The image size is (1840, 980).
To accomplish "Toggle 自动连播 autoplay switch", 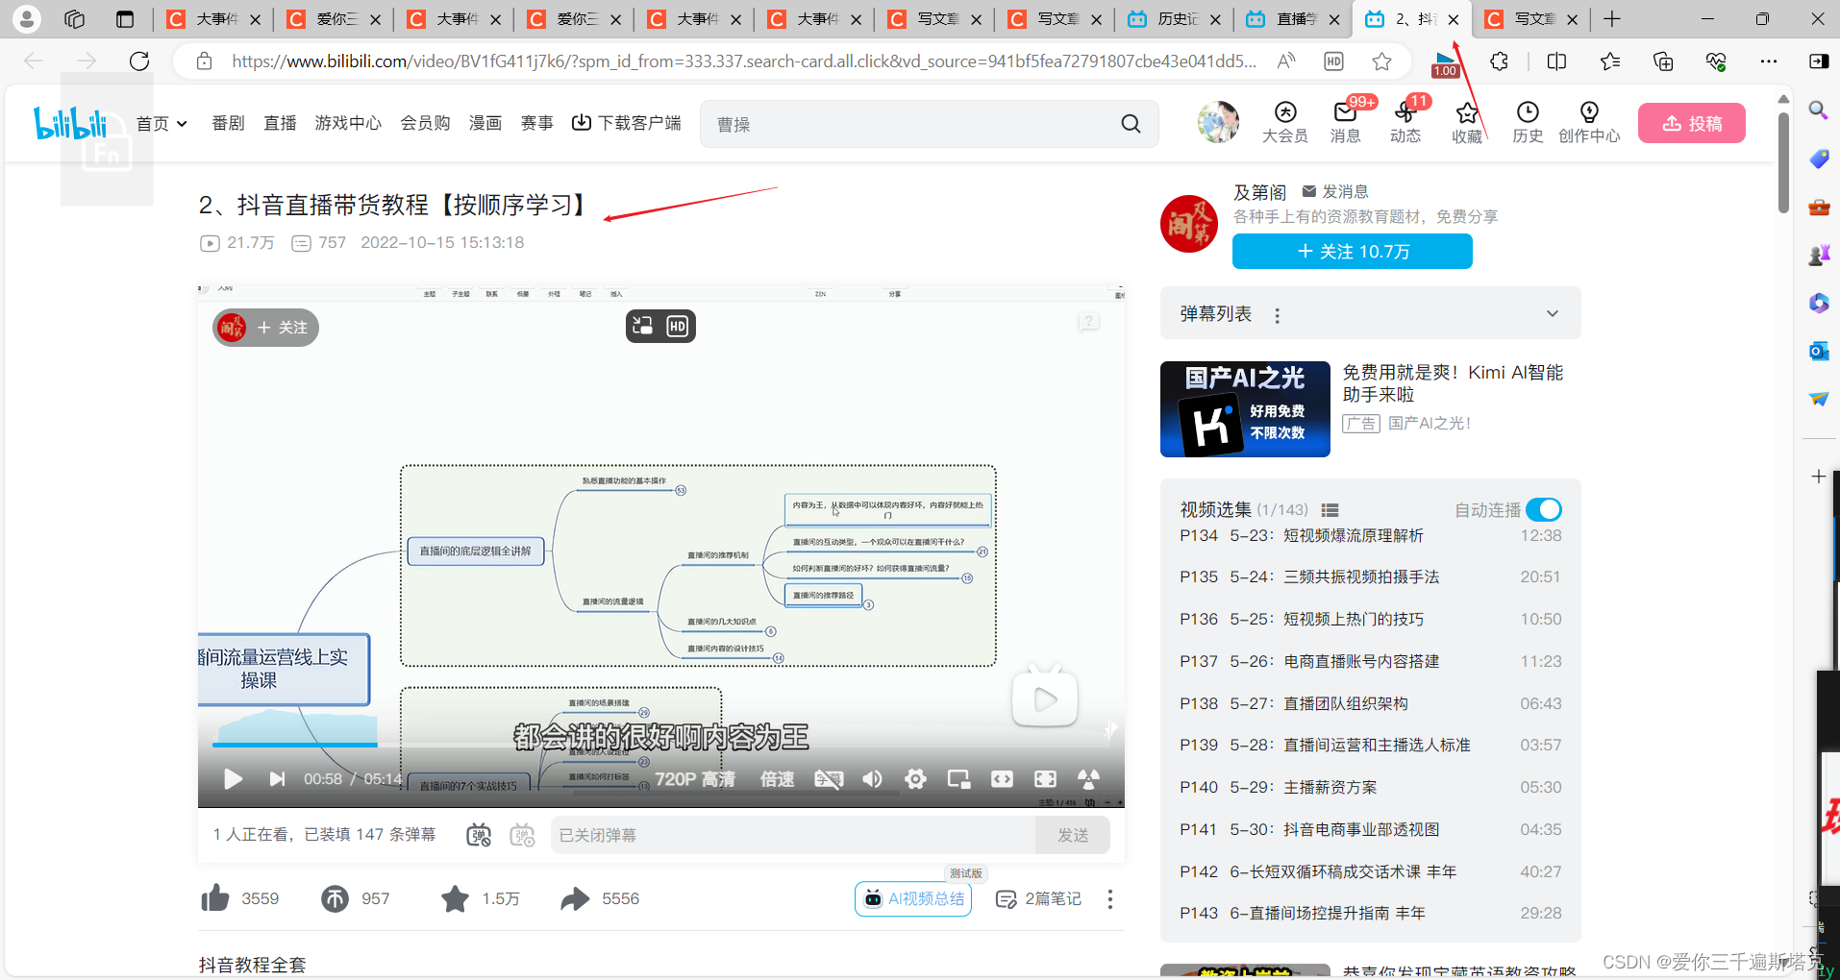I will point(1544,509).
